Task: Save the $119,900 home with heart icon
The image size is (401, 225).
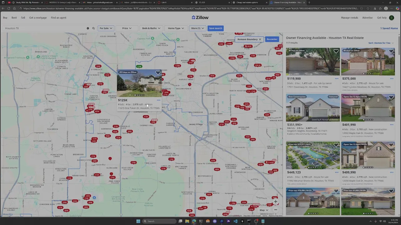Action: tap(336, 52)
